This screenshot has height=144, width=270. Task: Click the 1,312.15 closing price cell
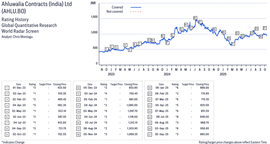pos(132,123)
